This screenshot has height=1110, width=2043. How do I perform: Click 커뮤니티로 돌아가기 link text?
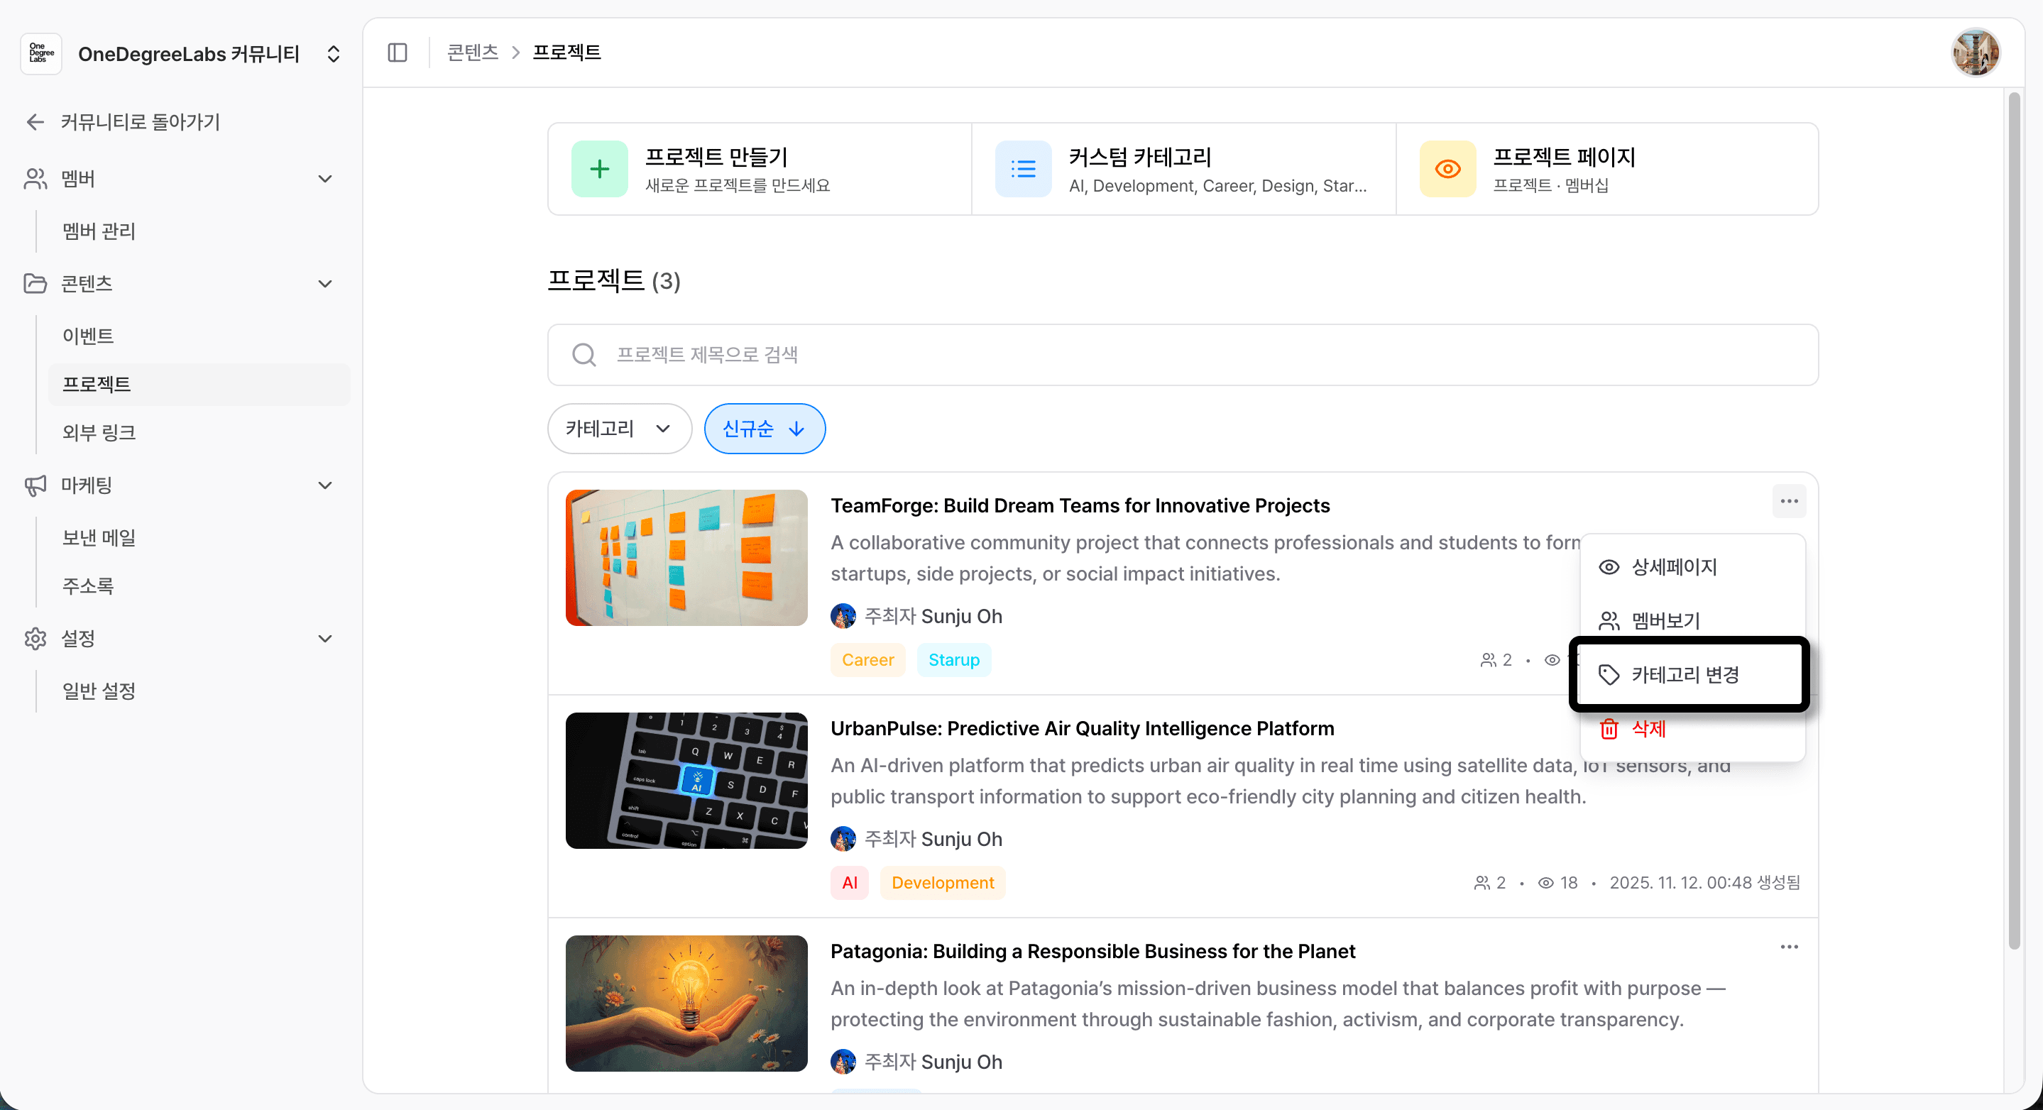tap(141, 121)
